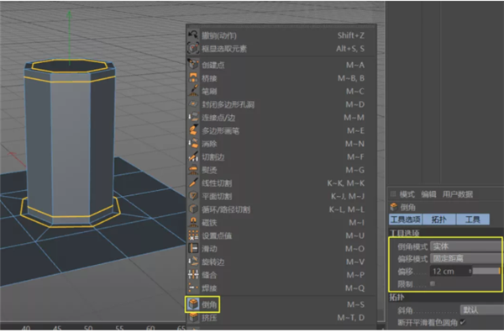Select the 线性切割 line cut icon
Image resolution: width=504 pixels, height=333 pixels.
(x=193, y=183)
